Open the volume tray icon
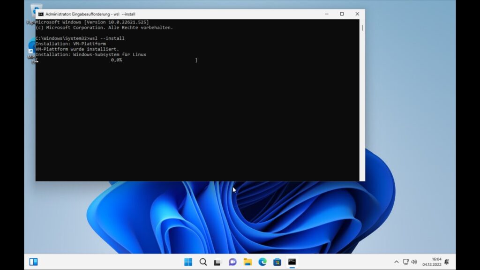This screenshot has height=270, width=480. (414, 262)
